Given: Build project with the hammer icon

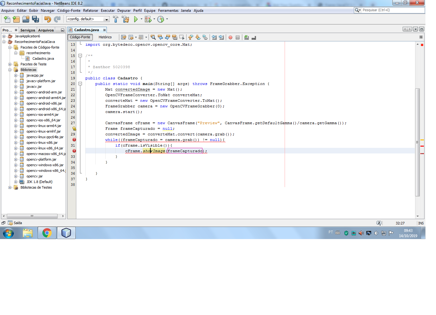Looking at the screenshot, I should (x=116, y=19).
